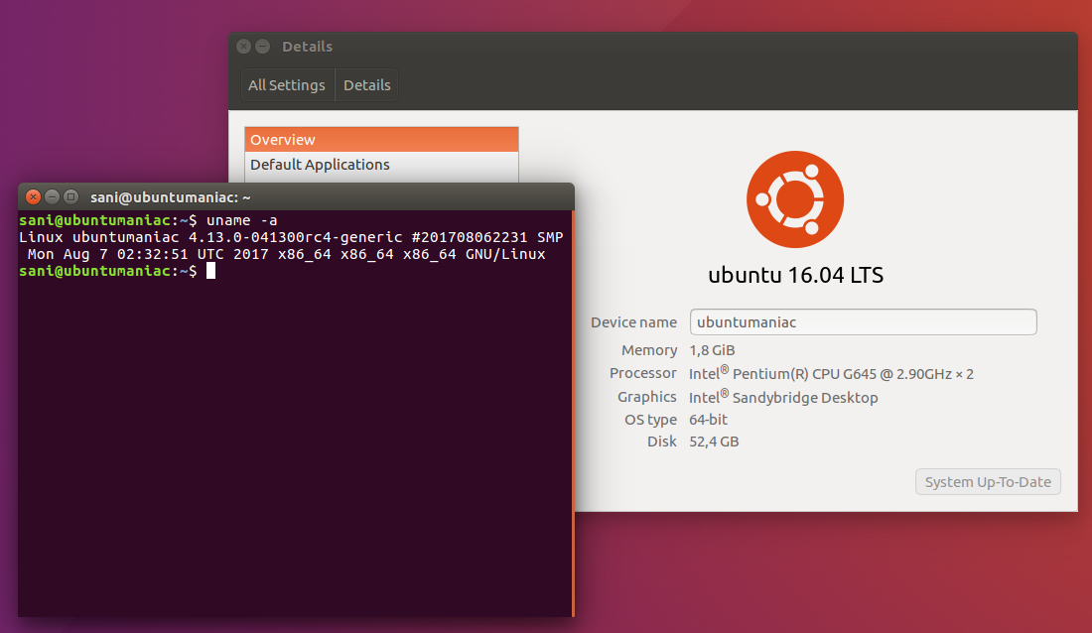
Task: Click the System Up-To-Date button
Action: pos(988,482)
